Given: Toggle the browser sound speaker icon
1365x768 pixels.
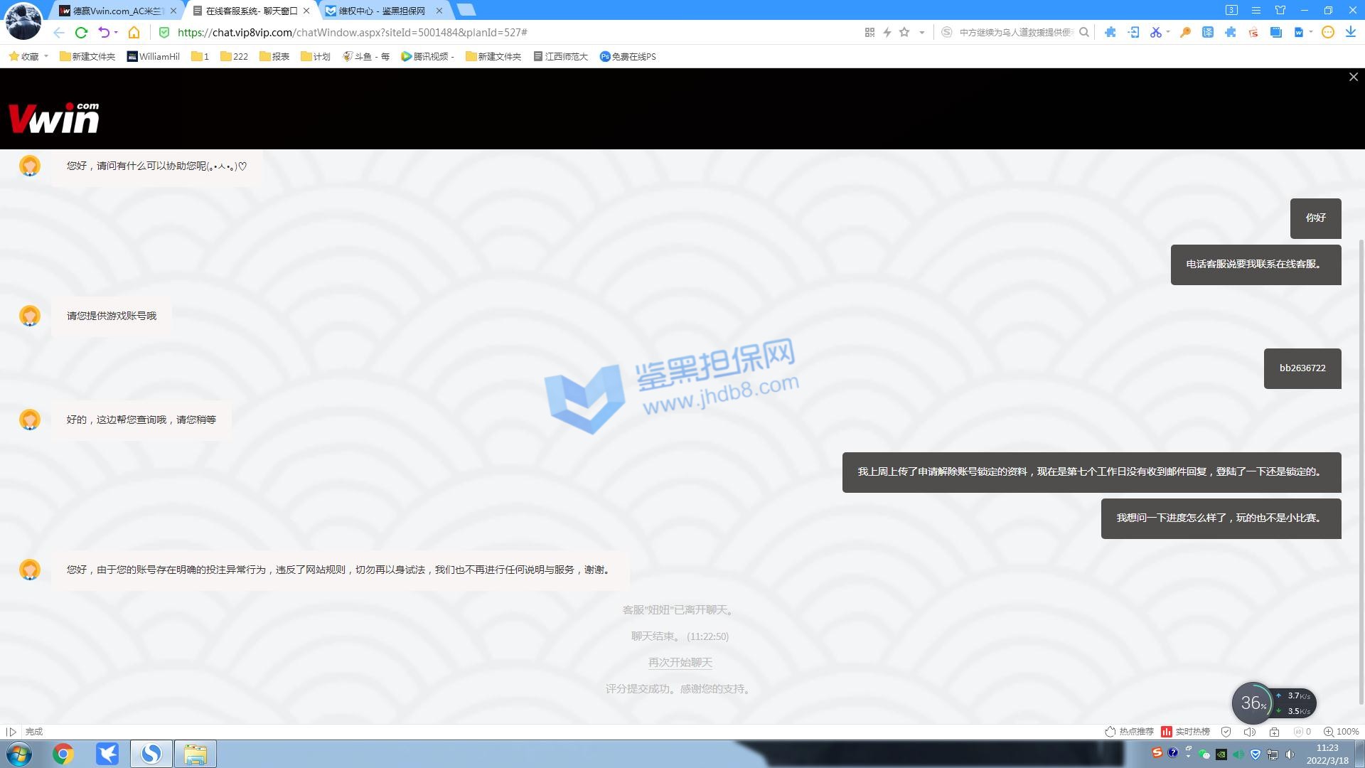Looking at the screenshot, I should tap(1249, 732).
